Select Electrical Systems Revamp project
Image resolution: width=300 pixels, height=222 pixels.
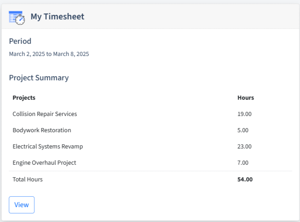tap(47, 147)
